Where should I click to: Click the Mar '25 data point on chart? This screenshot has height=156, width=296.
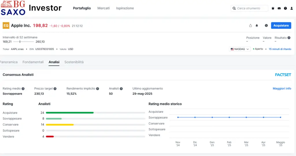click(x=246, y=117)
